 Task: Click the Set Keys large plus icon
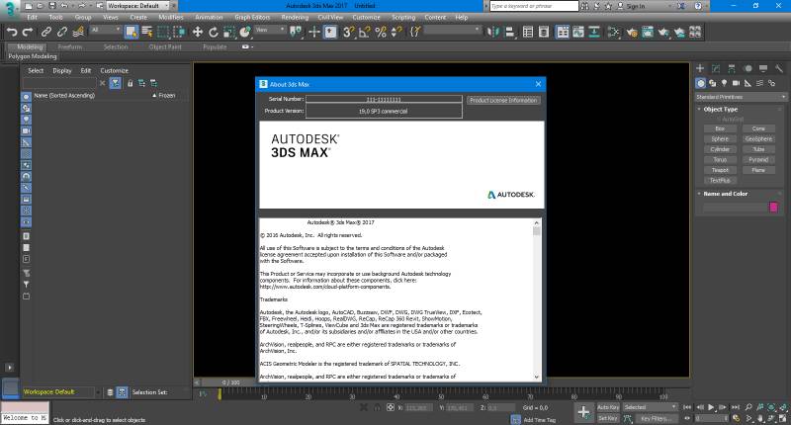click(583, 412)
